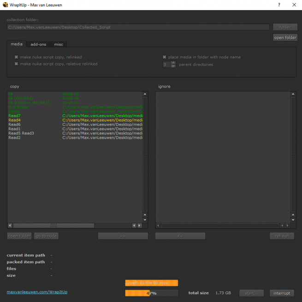Click the folder browse button
Viewport: 302px width, 302px height.
click(x=285, y=27)
